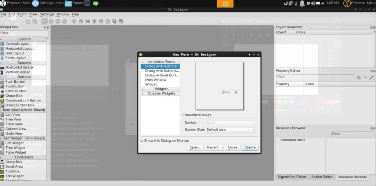
Task: Collapse the Item Views (Model-Based) category
Action: pyautogui.click(x=1, y=110)
